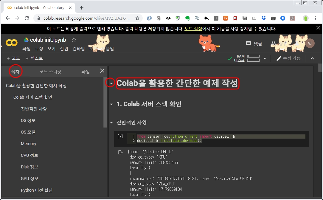Screen dimensions: 323x200
Task: Open the eye icon extension
Action: (x=168, y=18)
